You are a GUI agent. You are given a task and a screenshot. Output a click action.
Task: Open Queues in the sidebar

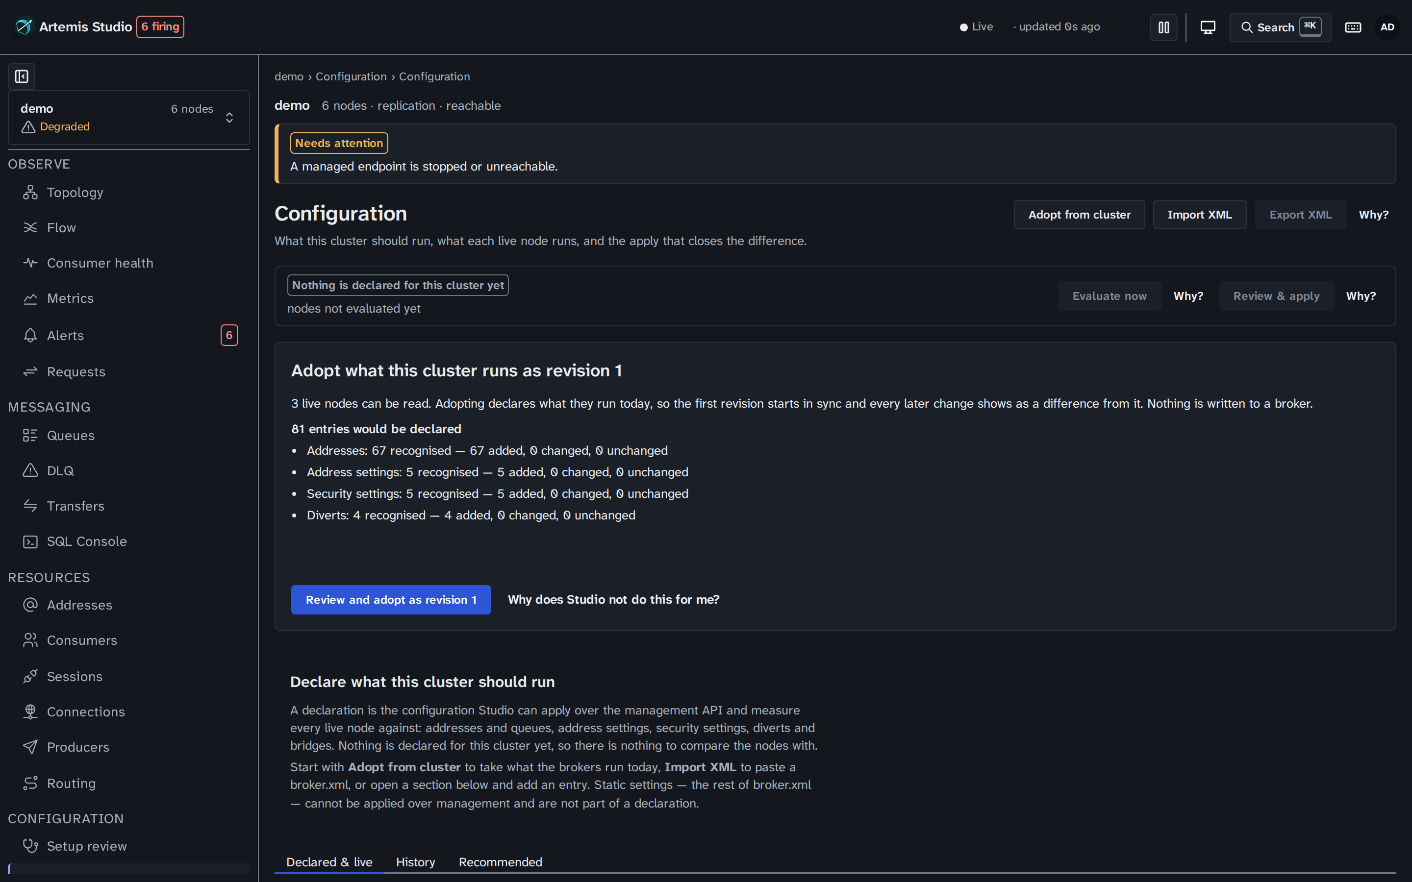coord(128,435)
